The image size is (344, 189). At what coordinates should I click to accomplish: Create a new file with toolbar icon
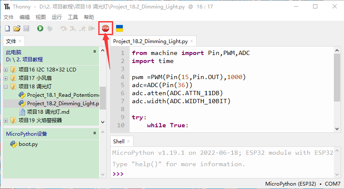(7, 28)
